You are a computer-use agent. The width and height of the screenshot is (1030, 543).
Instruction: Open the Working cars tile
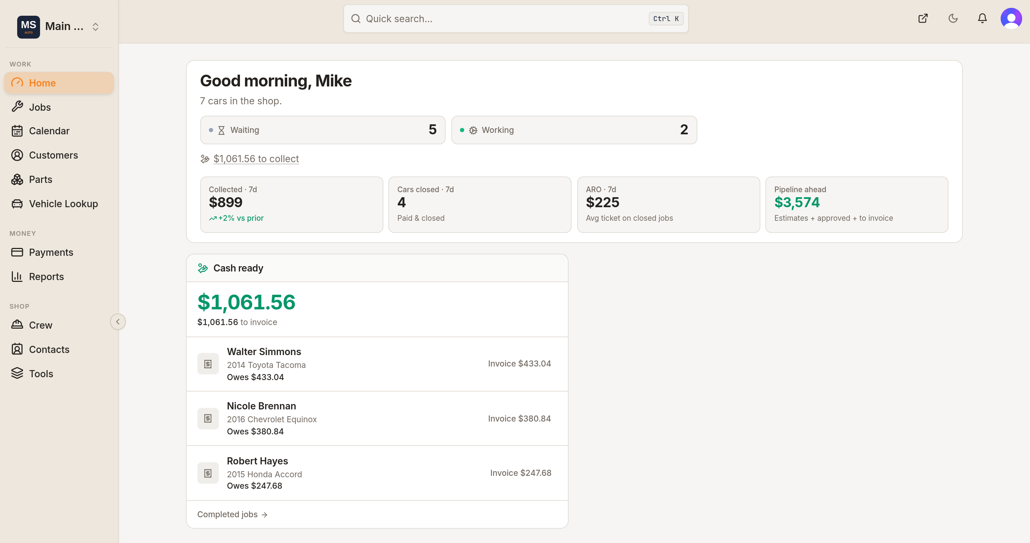[574, 130]
